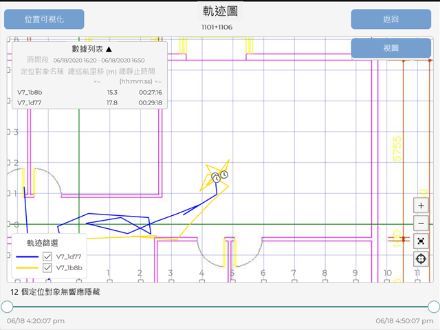Screen dimensions: 440x330
Task: Click the crosshair locate button
Action: tap(421, 258)
